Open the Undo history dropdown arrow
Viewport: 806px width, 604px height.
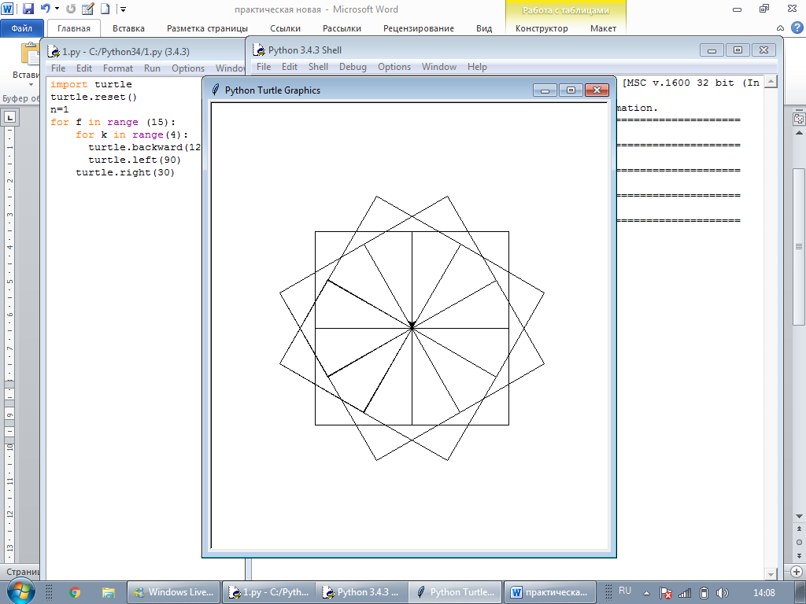tap(57, 9)
